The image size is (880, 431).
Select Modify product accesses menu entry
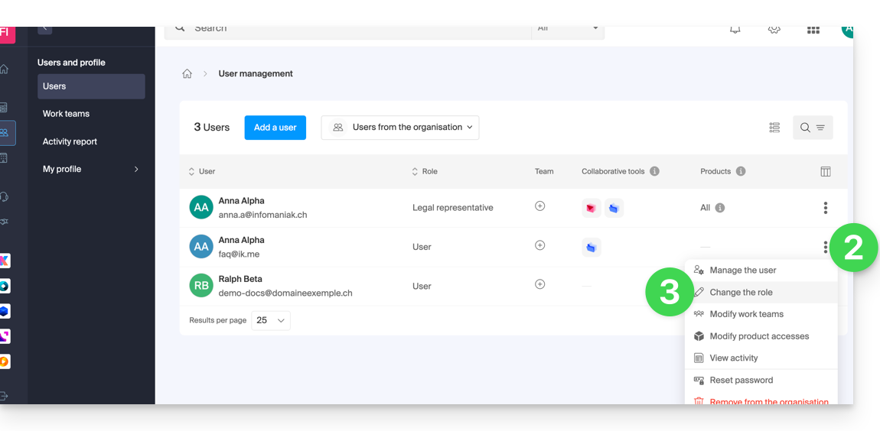pyautogui.click(x=761, y=336)
